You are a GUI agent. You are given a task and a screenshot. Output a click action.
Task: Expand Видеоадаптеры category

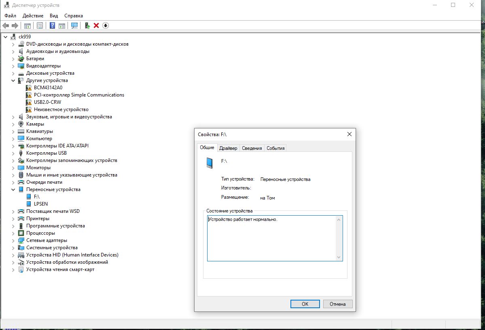tap(13, 66)
